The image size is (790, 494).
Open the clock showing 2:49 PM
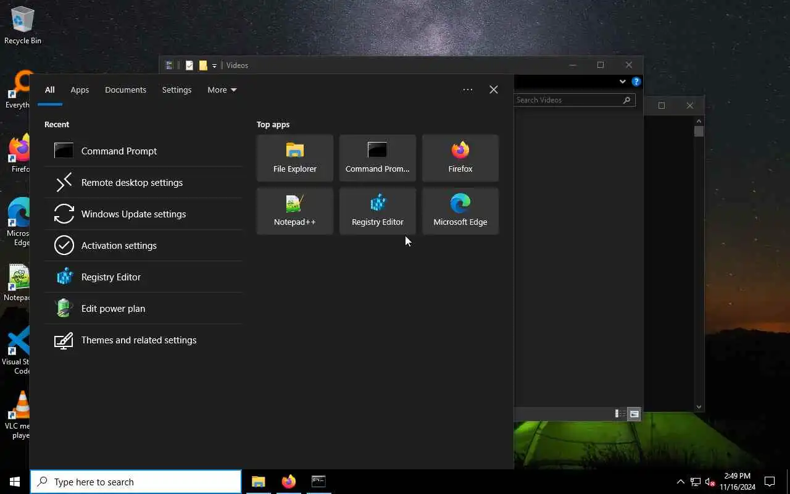pos(737,482)
